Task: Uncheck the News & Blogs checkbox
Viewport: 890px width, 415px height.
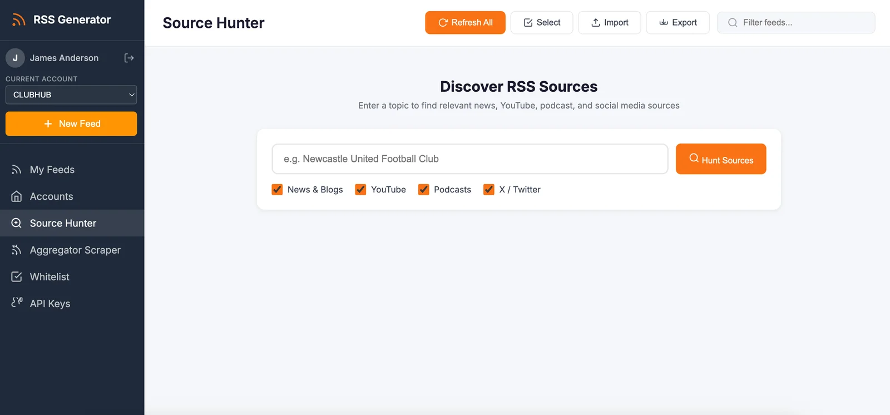Action: click(277, 190)
